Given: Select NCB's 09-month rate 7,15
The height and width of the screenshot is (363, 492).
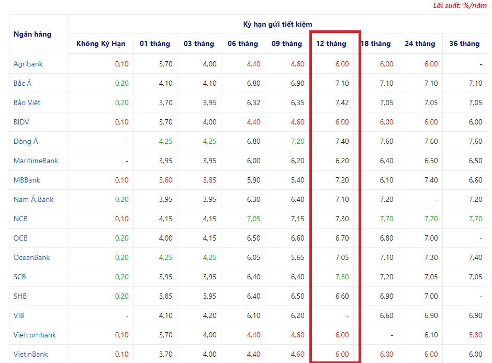Looking at the screenshot, I should [297, 219].
